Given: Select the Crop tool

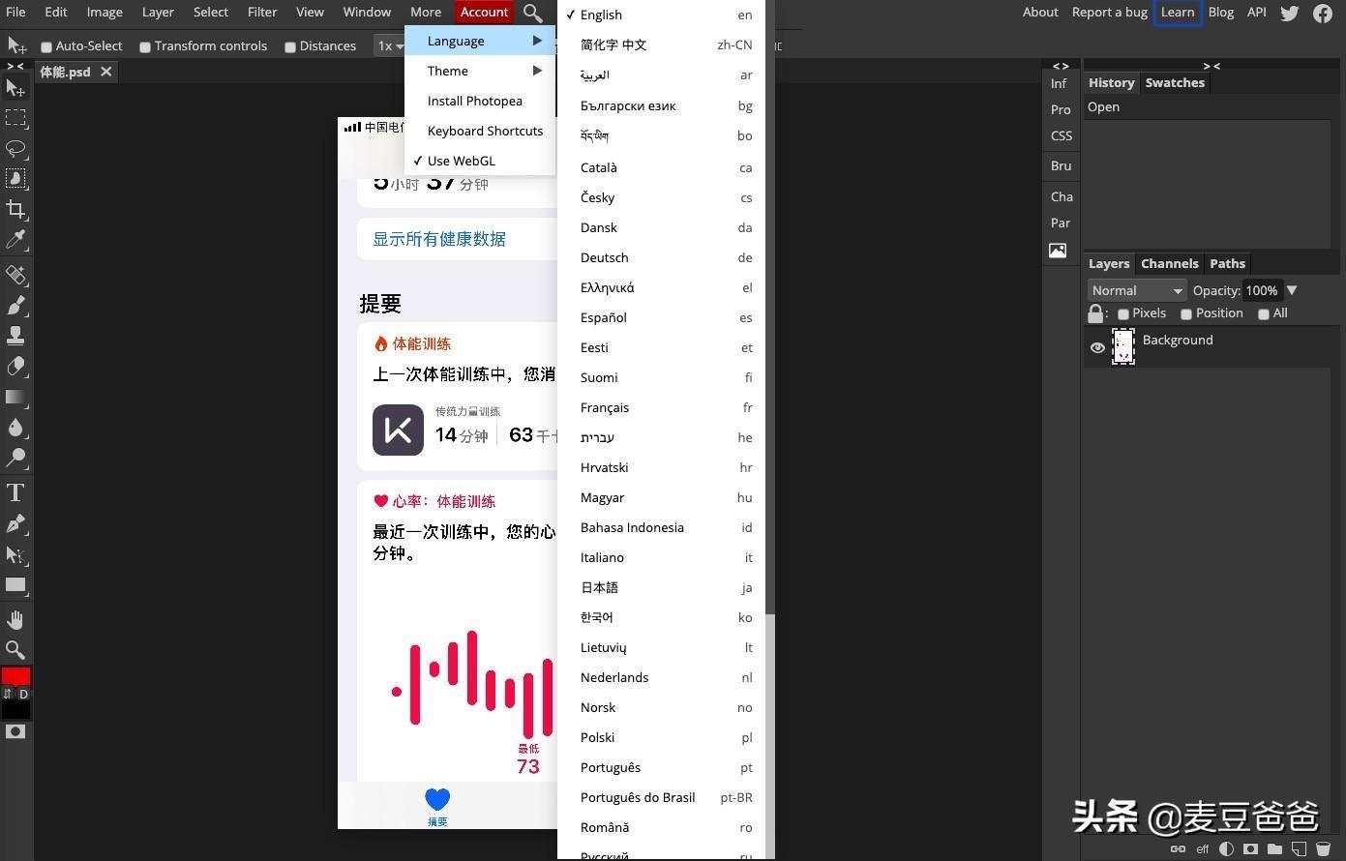Looking at the screenshot, I should 15,209.
